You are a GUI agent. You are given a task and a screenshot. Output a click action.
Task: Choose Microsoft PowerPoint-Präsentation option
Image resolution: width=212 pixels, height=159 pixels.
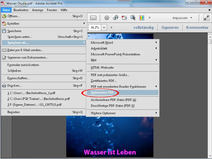pos(123,54)
